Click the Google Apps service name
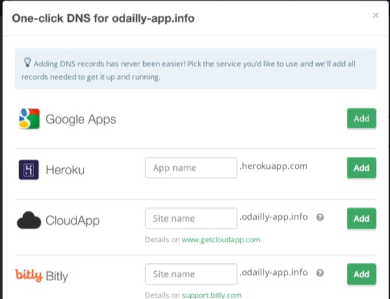The height and width of the screenshot is (299, 390). (x=81, y=120)
